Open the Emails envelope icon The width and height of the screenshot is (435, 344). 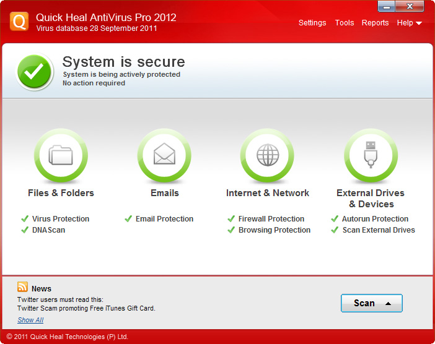tap(164, 155)
